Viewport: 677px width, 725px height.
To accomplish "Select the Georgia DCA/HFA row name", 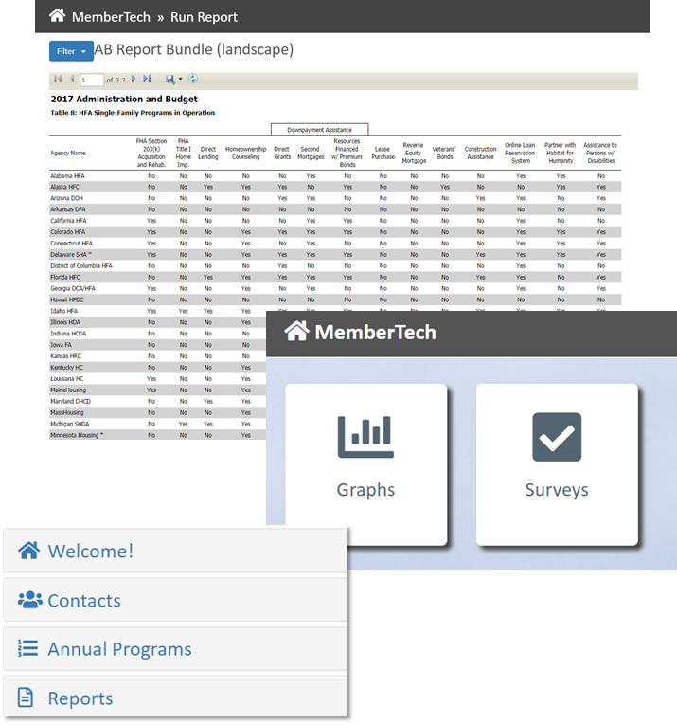I will click(73, 288).
